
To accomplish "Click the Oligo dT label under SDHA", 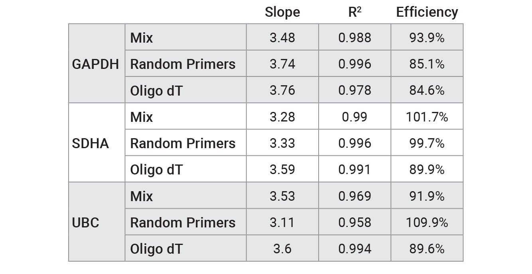I will (156, 170).
